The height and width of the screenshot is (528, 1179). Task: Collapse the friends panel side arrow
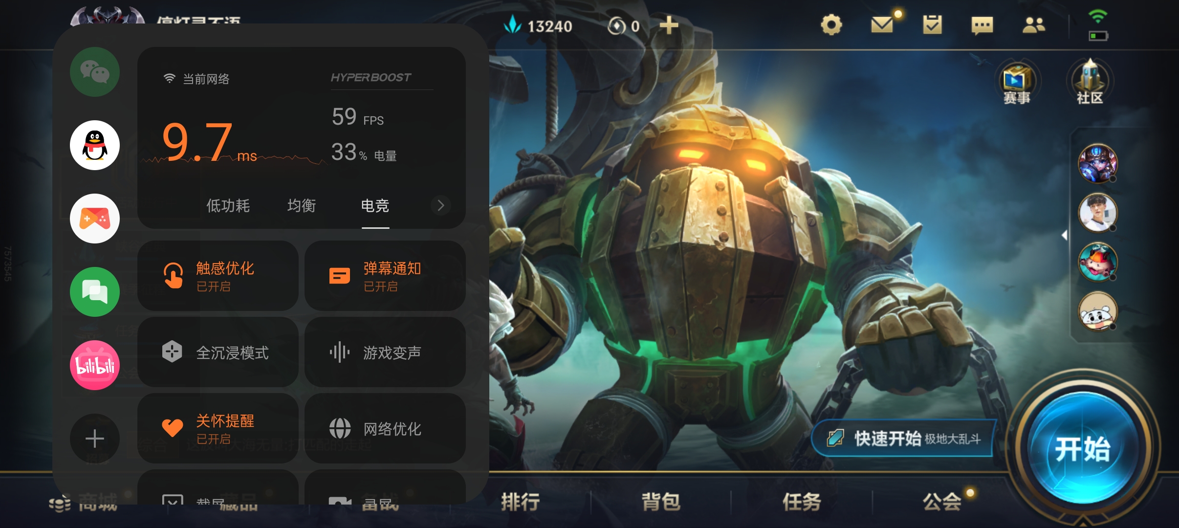click(1065, 236)
